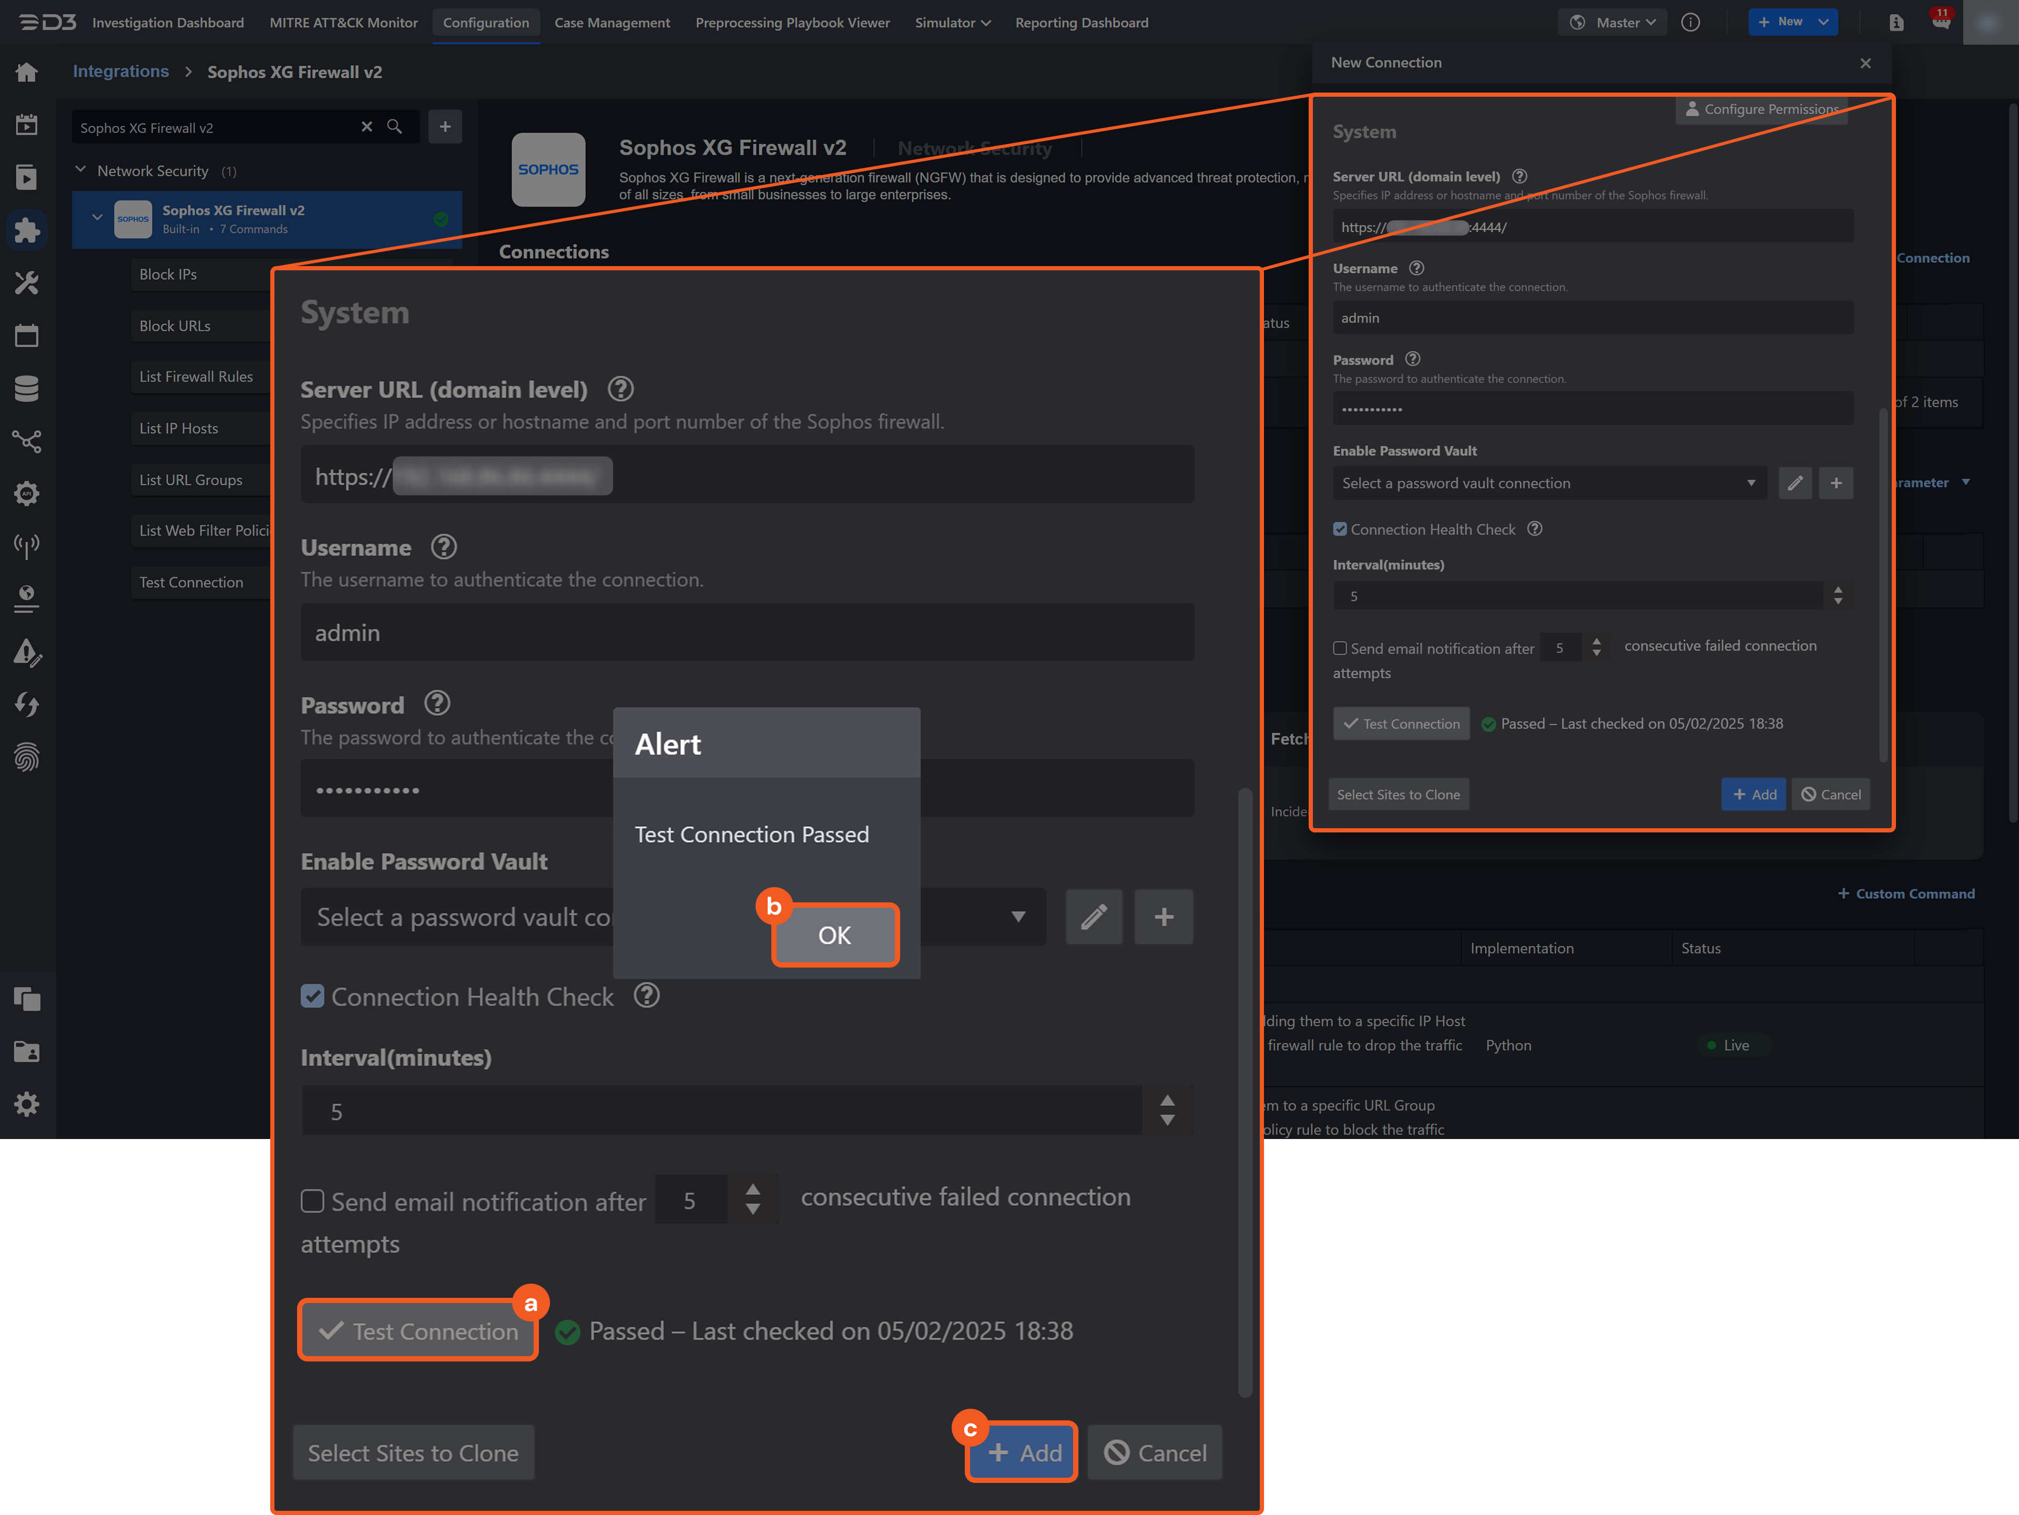Viewport: 2019px width, 1515px height.
Task: Open the settings gear at sidebar bottom
Action: [x=26, y=1104]
